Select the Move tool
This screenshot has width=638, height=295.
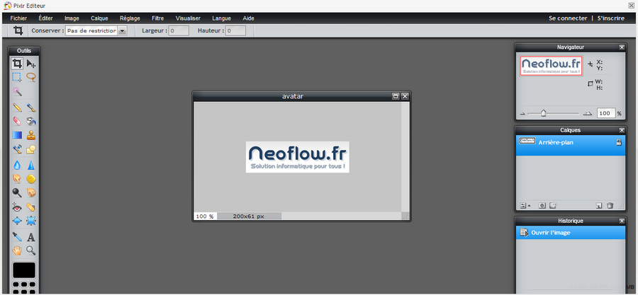pyautogui.click(x=31, y=63)
